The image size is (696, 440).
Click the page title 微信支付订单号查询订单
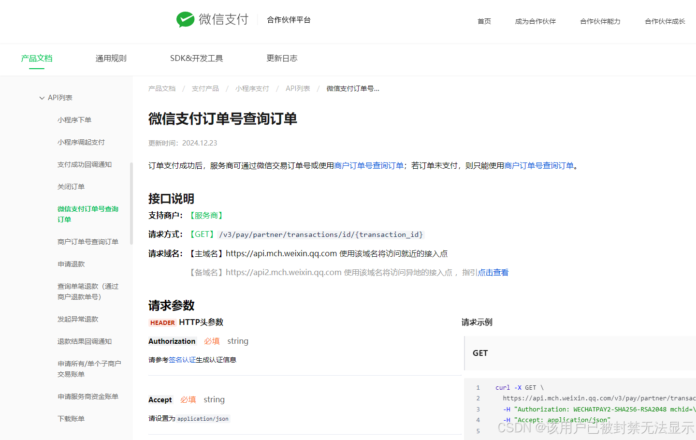(223, 119)
